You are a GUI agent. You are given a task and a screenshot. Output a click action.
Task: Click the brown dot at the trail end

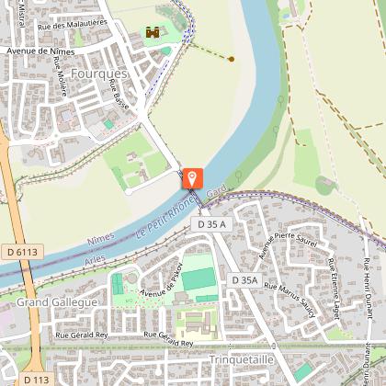tap(232, 59)
